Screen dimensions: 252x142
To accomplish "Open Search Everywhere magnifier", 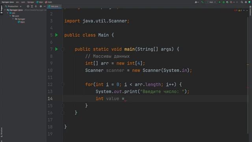I will pyautogui.click(x=242, y=2).
